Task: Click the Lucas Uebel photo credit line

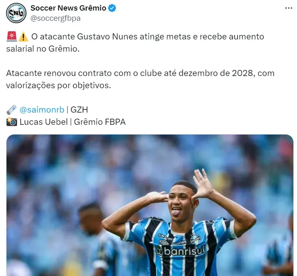Action: point(73,122)
